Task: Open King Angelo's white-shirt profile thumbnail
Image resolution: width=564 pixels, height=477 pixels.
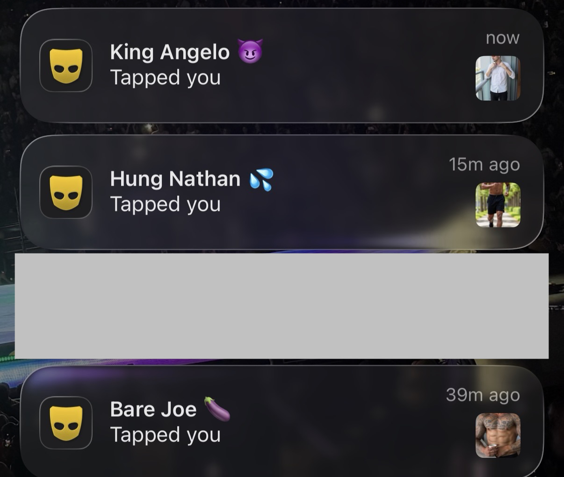Action: click(498, 78)
